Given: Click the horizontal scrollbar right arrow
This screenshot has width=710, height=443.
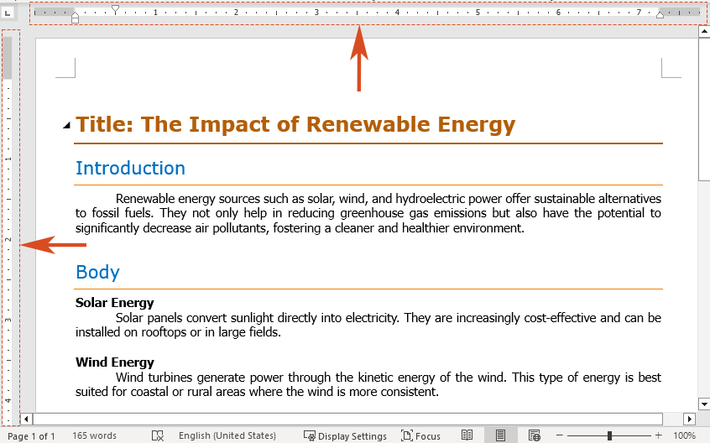Looking at the screenshot, I should pyautogui.click(x=690, y=419).
